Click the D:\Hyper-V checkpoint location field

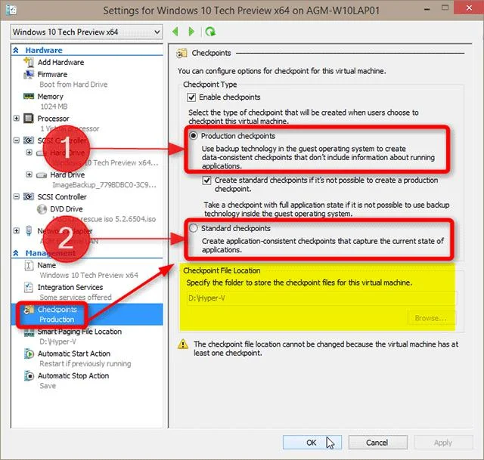pyautogui.click(x=321, y=298)
